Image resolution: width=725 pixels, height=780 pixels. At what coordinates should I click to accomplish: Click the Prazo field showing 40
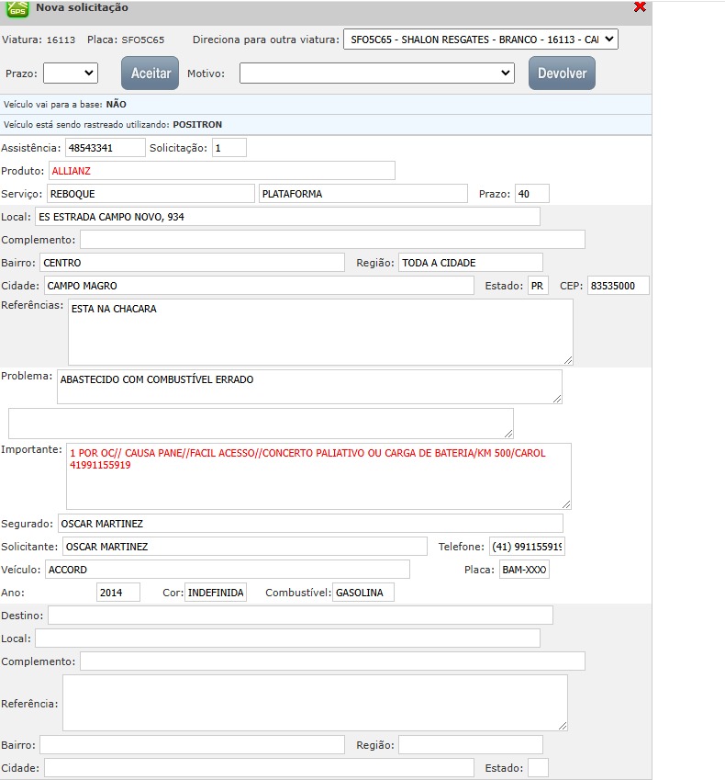click(x=532, y=194)
